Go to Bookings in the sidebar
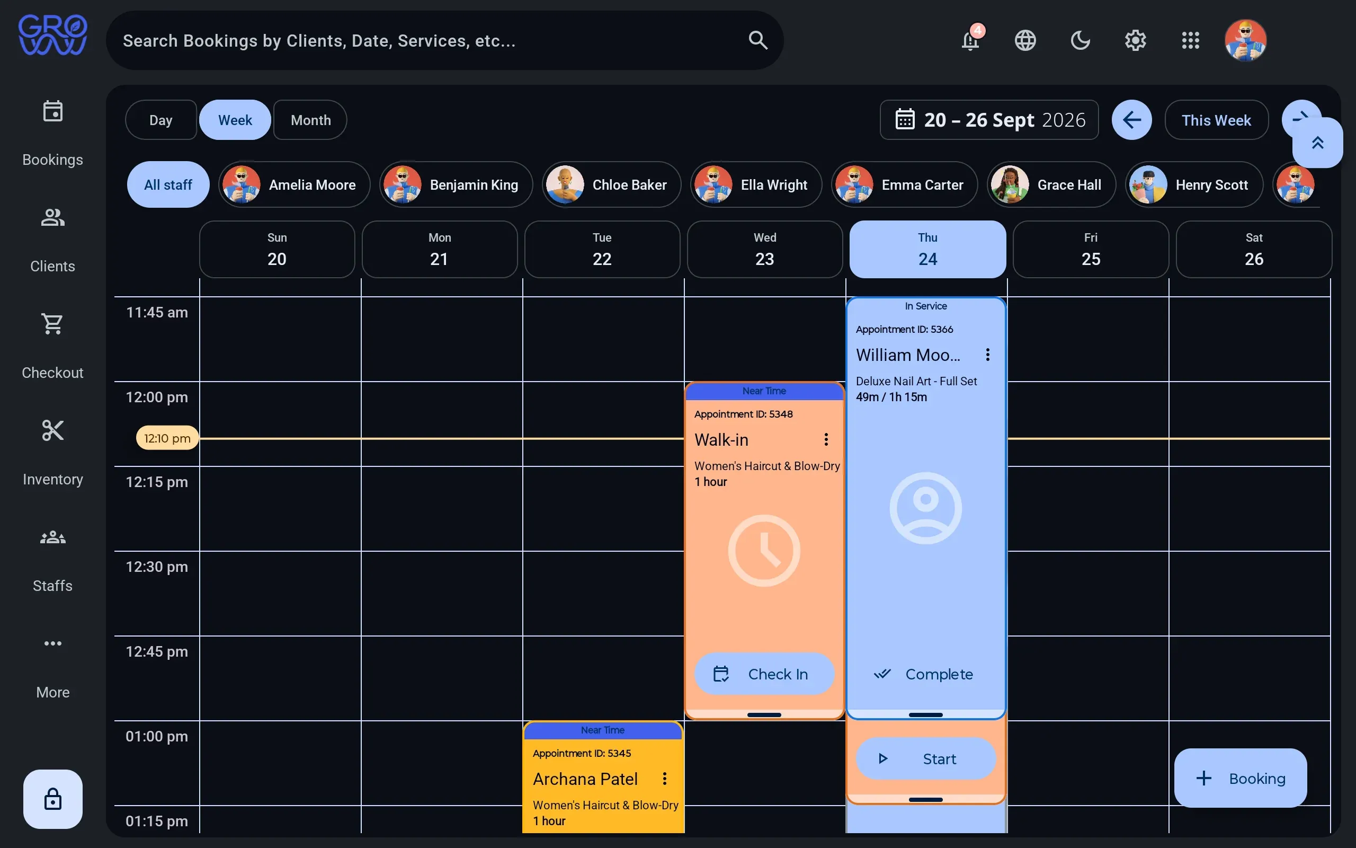1356x848 pixels. point(52,134)
